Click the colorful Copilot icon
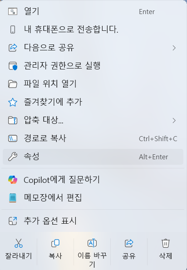187x270 pixels. click(x=13, y=180)
